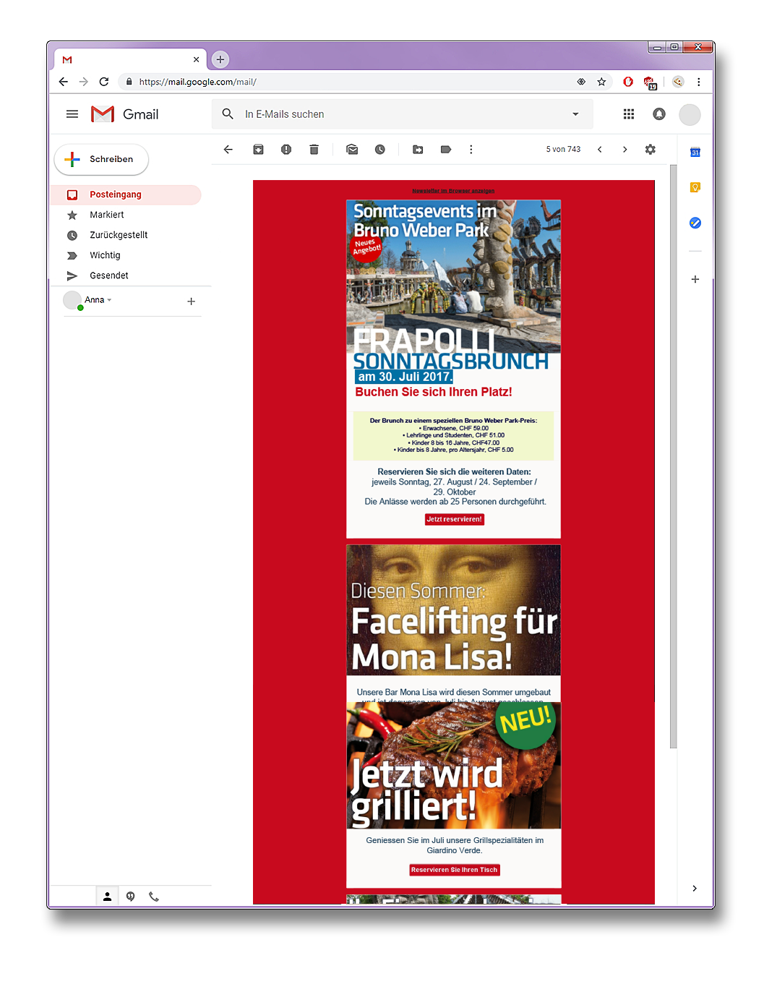Open the labels icon

446,150
